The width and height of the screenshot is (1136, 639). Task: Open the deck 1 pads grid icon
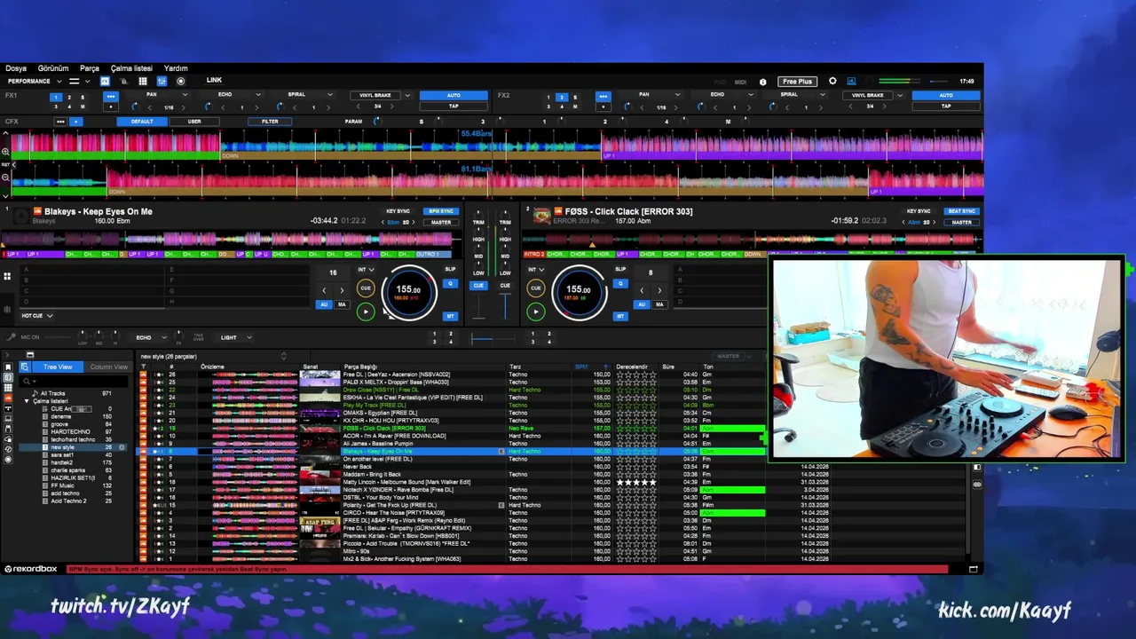(7, 276)
